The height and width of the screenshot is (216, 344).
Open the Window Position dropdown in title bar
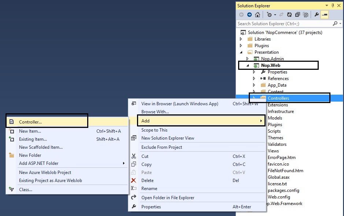click(327, 6)
